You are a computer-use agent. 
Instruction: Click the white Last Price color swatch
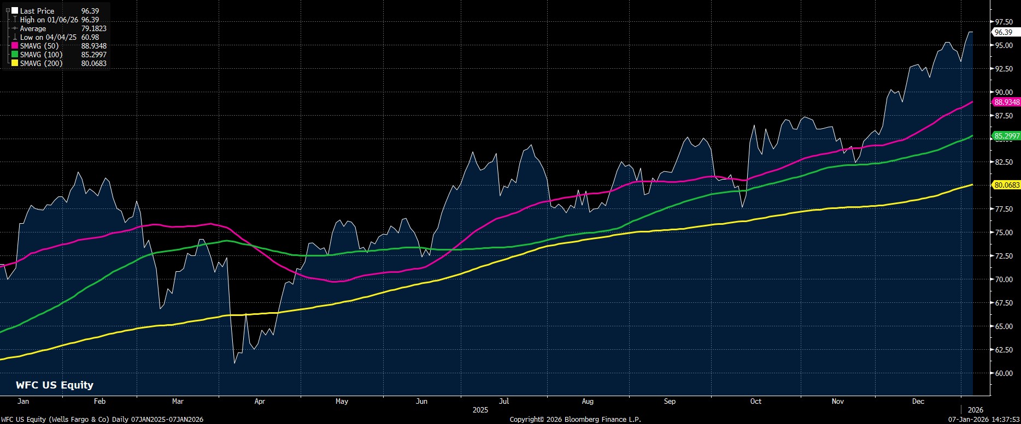click(x=15, y=11)
